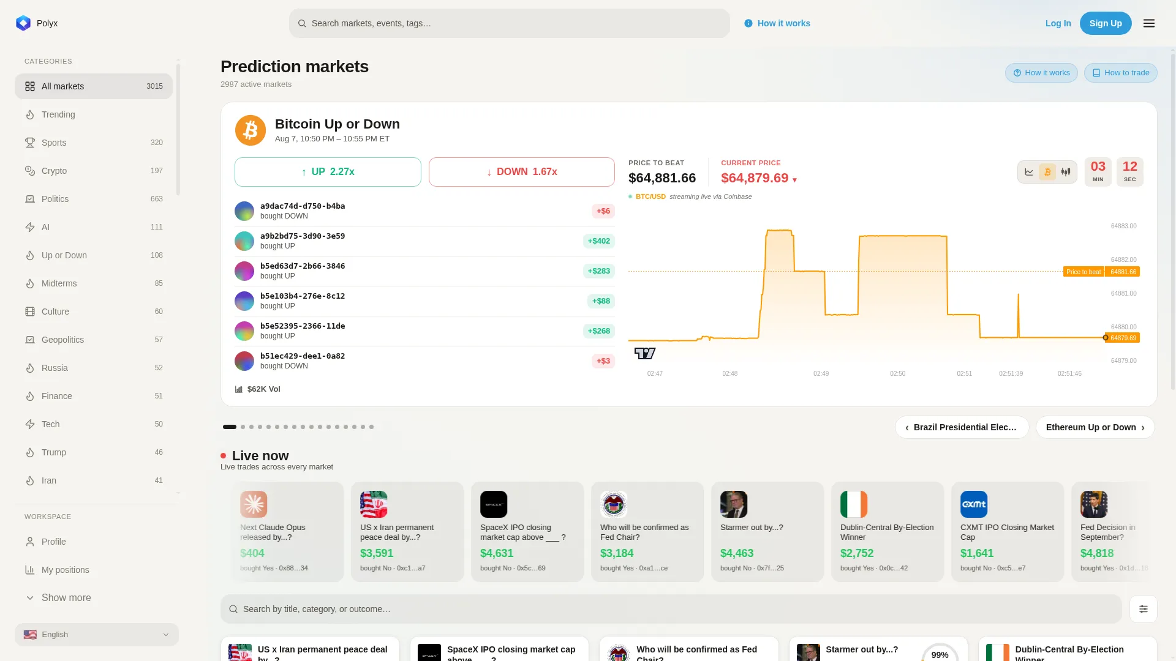
Task: Buy UP at 2.27x
Action: click(x=328, y=172)
